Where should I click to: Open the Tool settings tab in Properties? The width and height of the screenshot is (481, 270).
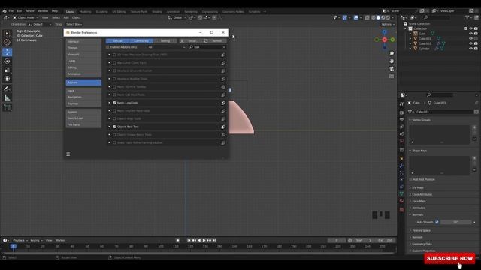[x=401, y=104]
